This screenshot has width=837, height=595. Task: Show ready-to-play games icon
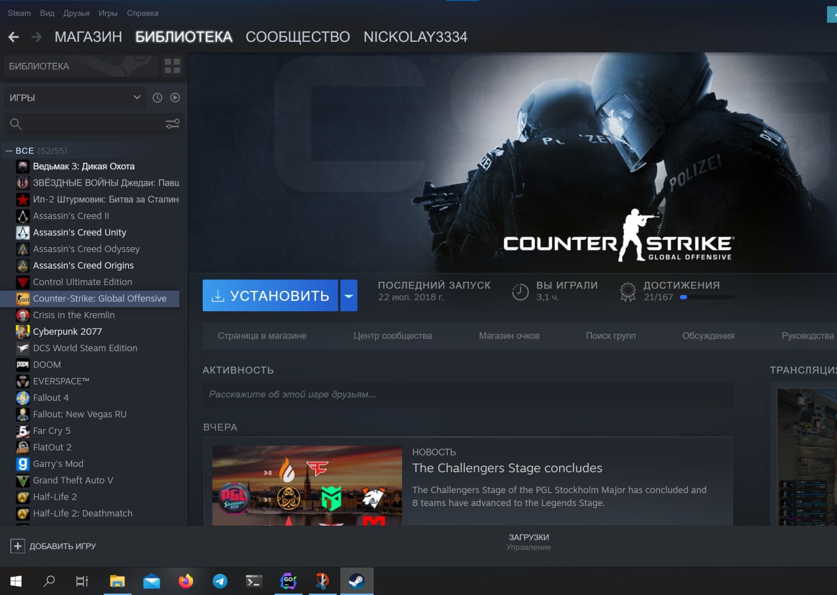(175, 97)
